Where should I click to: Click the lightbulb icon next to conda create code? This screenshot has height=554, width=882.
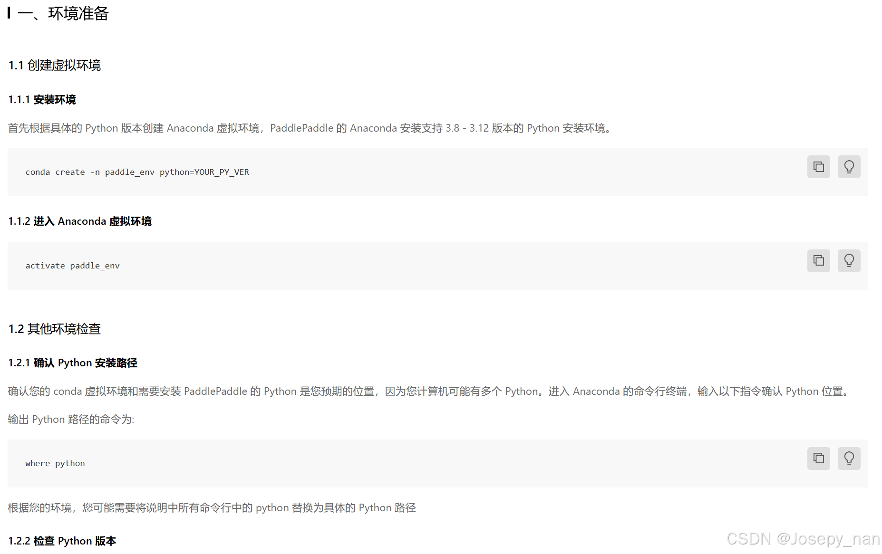(849, 167)
